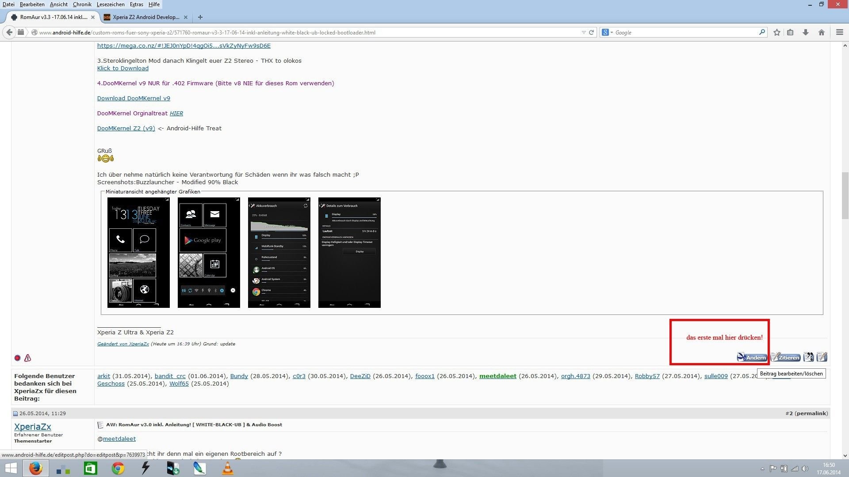Click the Ändern edit post button
Image resolution: width=849 pixels, height=477 pixels.
752,357
